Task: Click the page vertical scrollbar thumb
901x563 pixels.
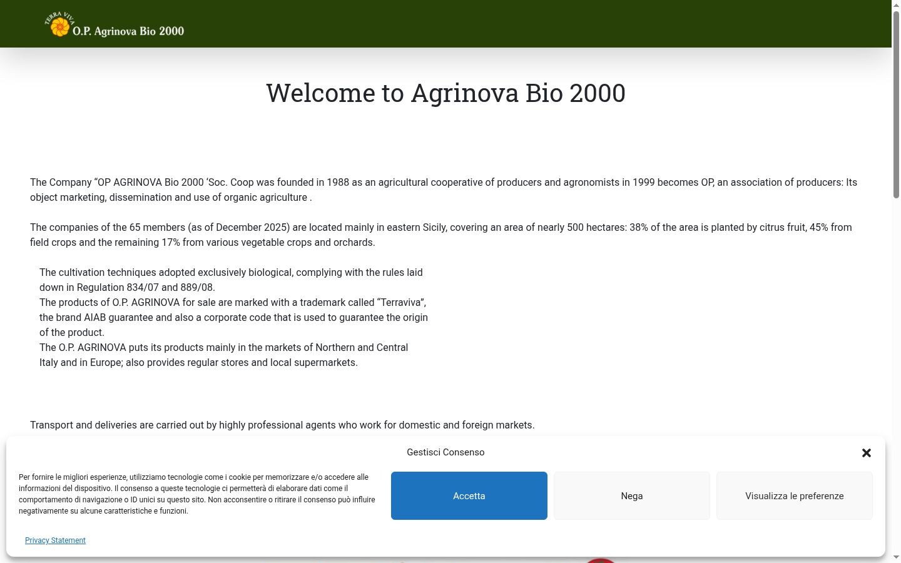Action: tap(896, 105)
